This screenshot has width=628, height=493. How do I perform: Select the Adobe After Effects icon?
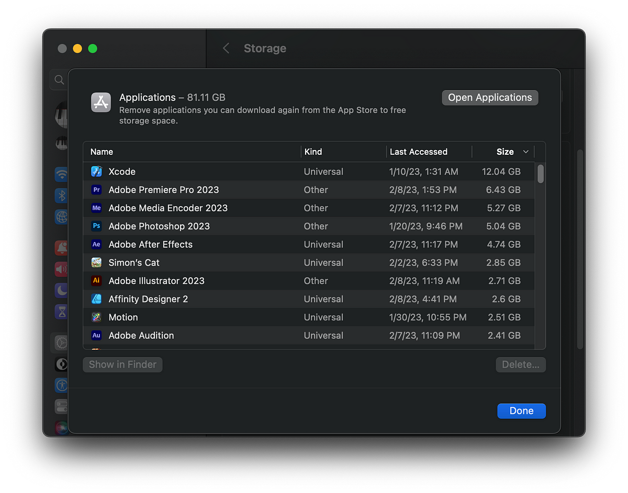click(96, 245)
